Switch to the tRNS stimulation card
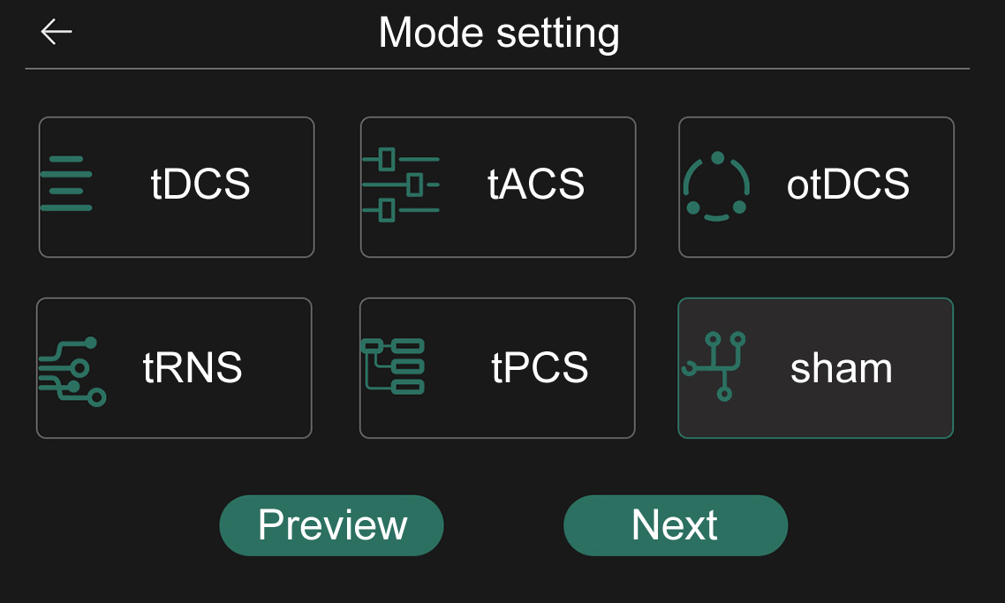Viewport: 1005px width, 603px height. (174, 368)
